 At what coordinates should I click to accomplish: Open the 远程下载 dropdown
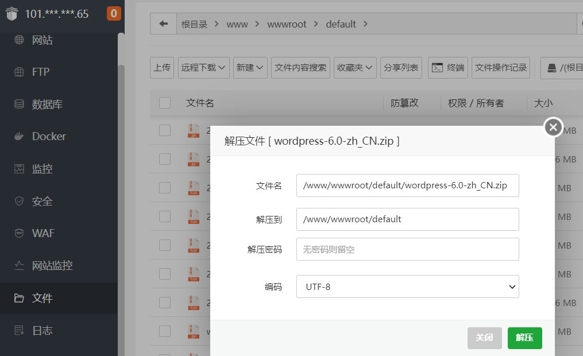pos(204,68)
